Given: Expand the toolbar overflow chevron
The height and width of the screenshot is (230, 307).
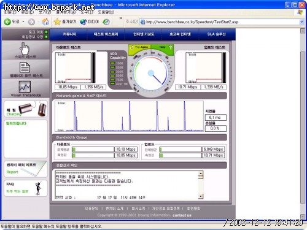Looking at the screenshot, I should [121, 18].
